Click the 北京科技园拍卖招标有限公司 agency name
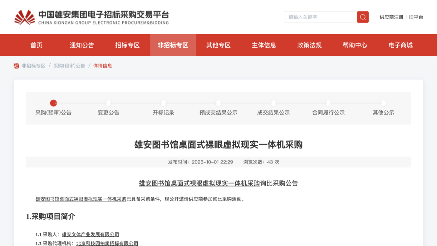Image resolution: width=437 pixels, height=246 pixels. 107,244
